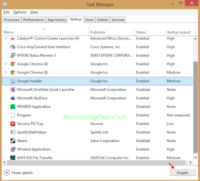200x181 pixels.
Task: Switch to the Services tab
Action: [x=118, y=20]
